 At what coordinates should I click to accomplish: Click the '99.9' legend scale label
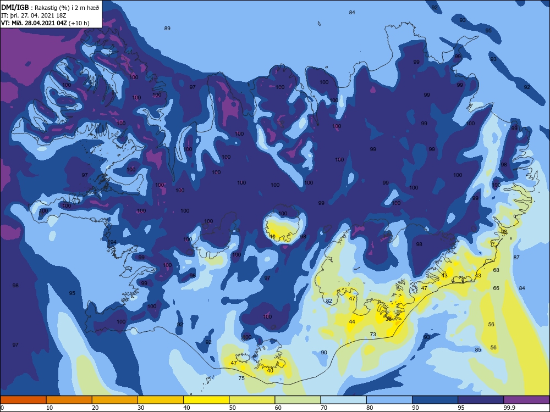click(x=509, y=408)
